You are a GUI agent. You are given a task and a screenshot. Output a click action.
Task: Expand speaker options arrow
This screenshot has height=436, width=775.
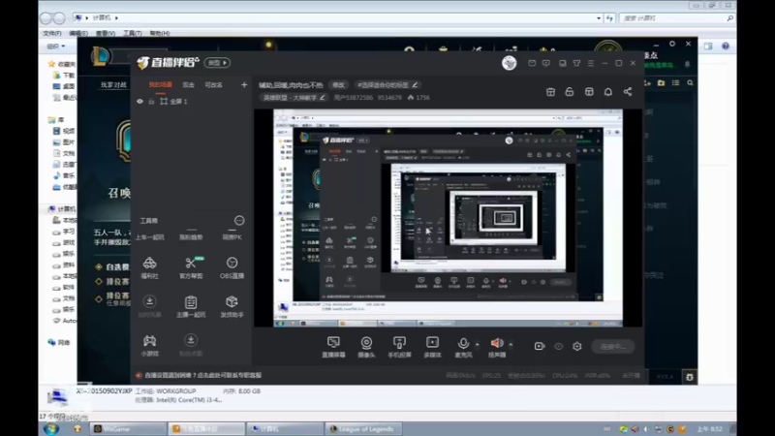pyautogui.click(x=511, y=344)
